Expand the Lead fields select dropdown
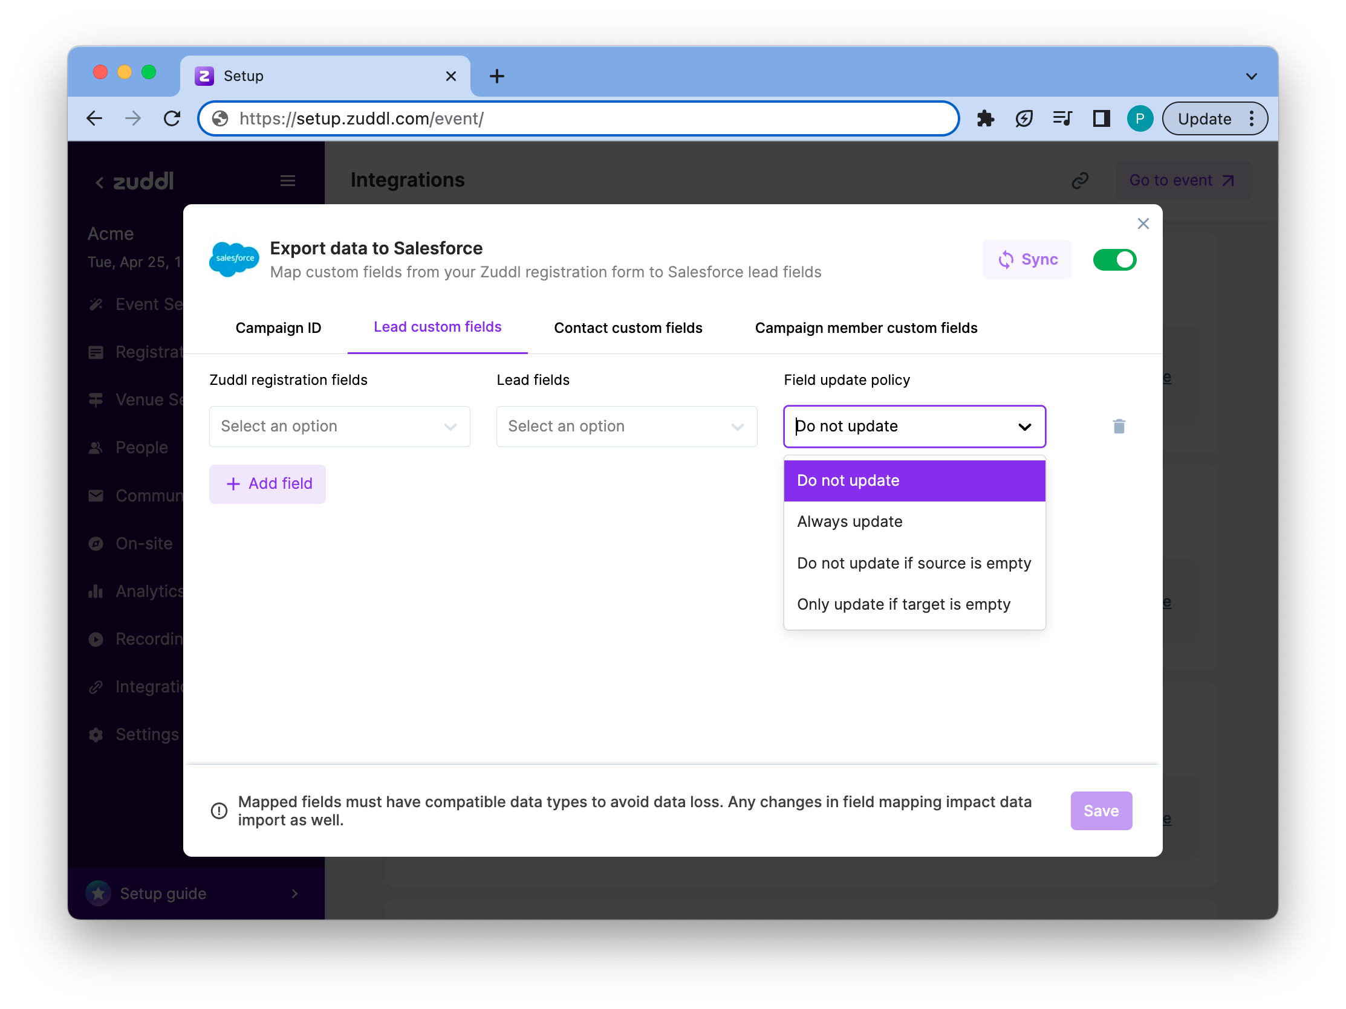 [x=625, y=426]
